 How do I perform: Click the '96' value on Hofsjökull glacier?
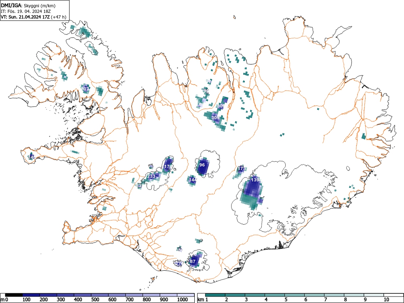(x=202, y=165)
